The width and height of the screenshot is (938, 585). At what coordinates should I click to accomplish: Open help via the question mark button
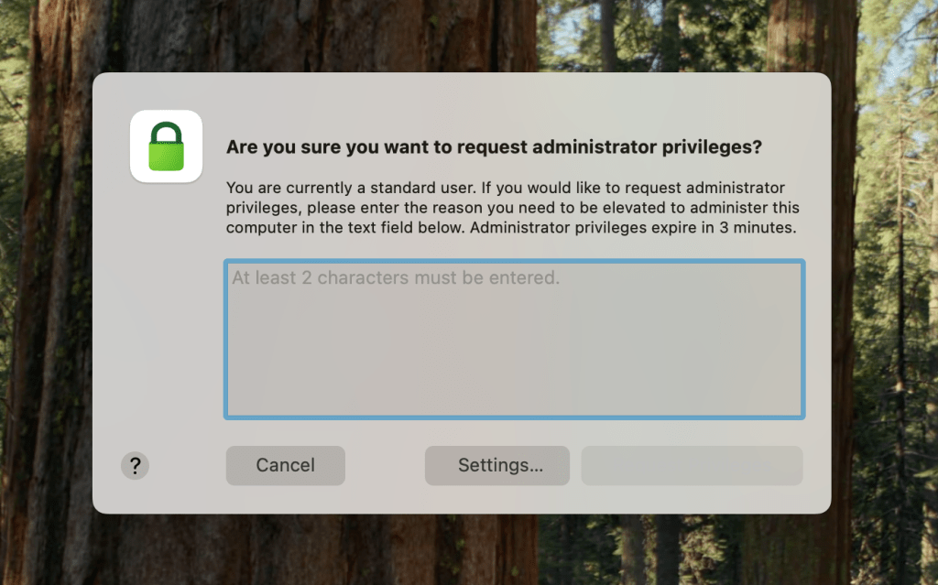click(135, 466)
